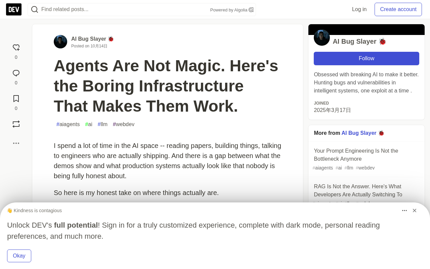The image size is (430, 269).
Task: Open the DEV home logo
Action: (14, 9)
